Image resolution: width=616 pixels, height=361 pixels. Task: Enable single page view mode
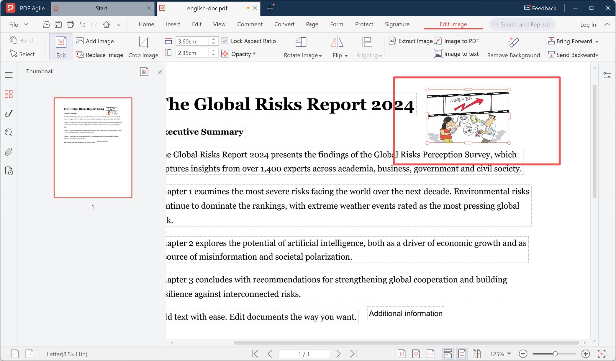pos(462,354)
